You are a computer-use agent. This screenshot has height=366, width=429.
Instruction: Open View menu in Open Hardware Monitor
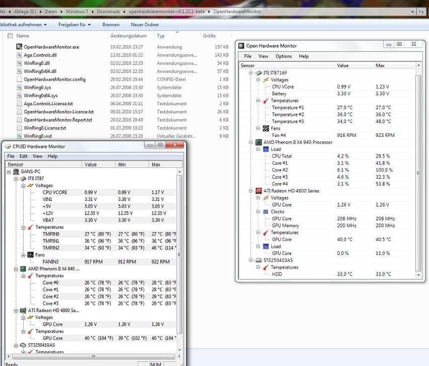pyautogui.click(x=263, y=56)
